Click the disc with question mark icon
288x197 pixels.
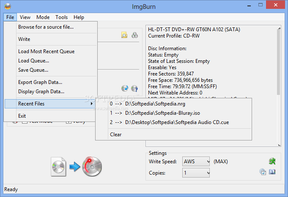coord(134,89)
